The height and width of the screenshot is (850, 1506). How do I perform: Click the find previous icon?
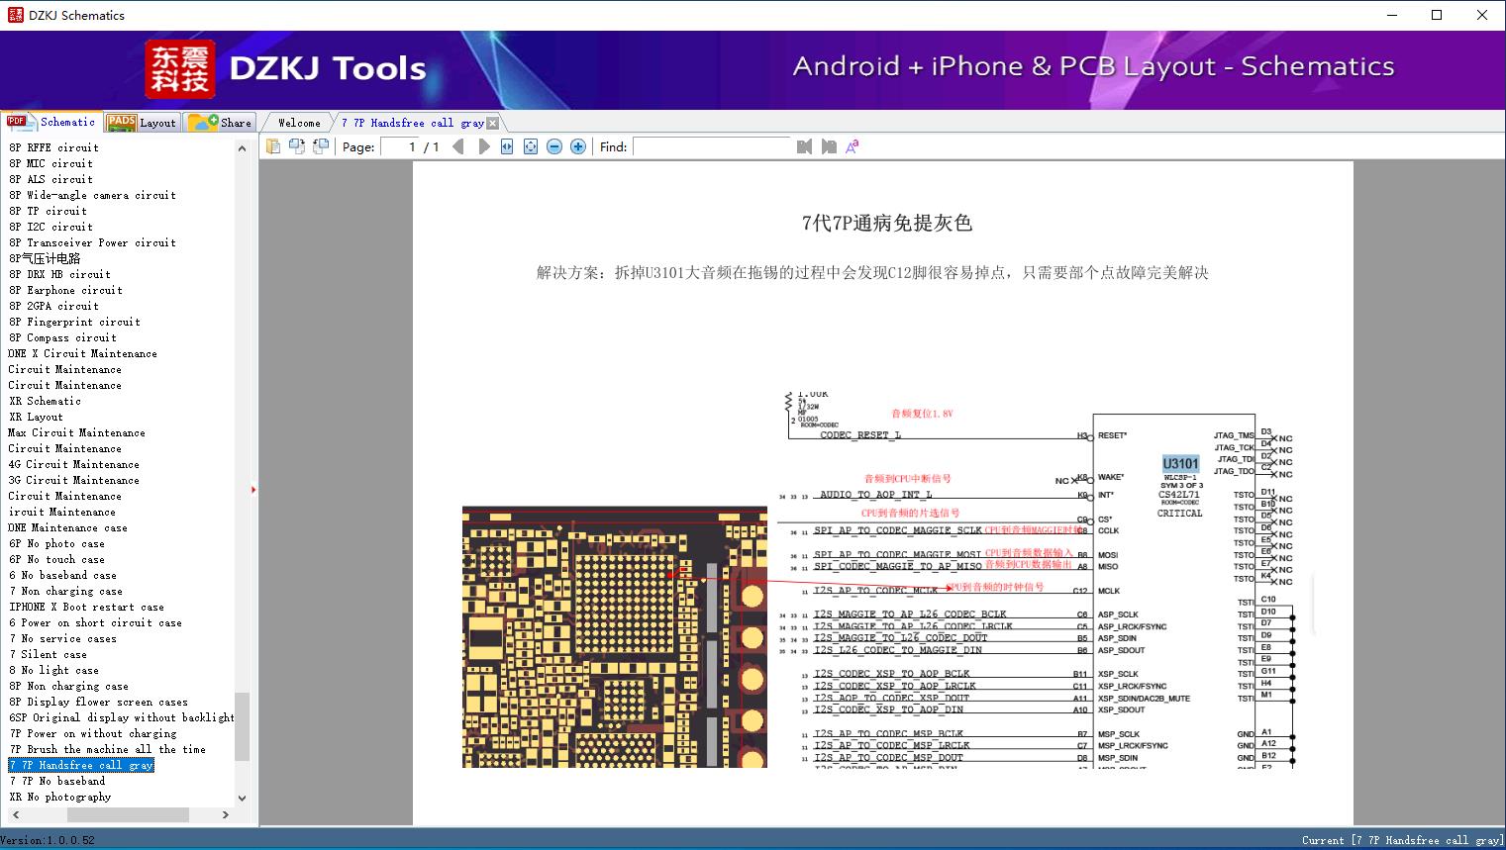tap(804, 146)
